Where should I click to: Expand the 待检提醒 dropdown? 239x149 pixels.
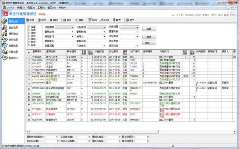(x=72, y=27)
